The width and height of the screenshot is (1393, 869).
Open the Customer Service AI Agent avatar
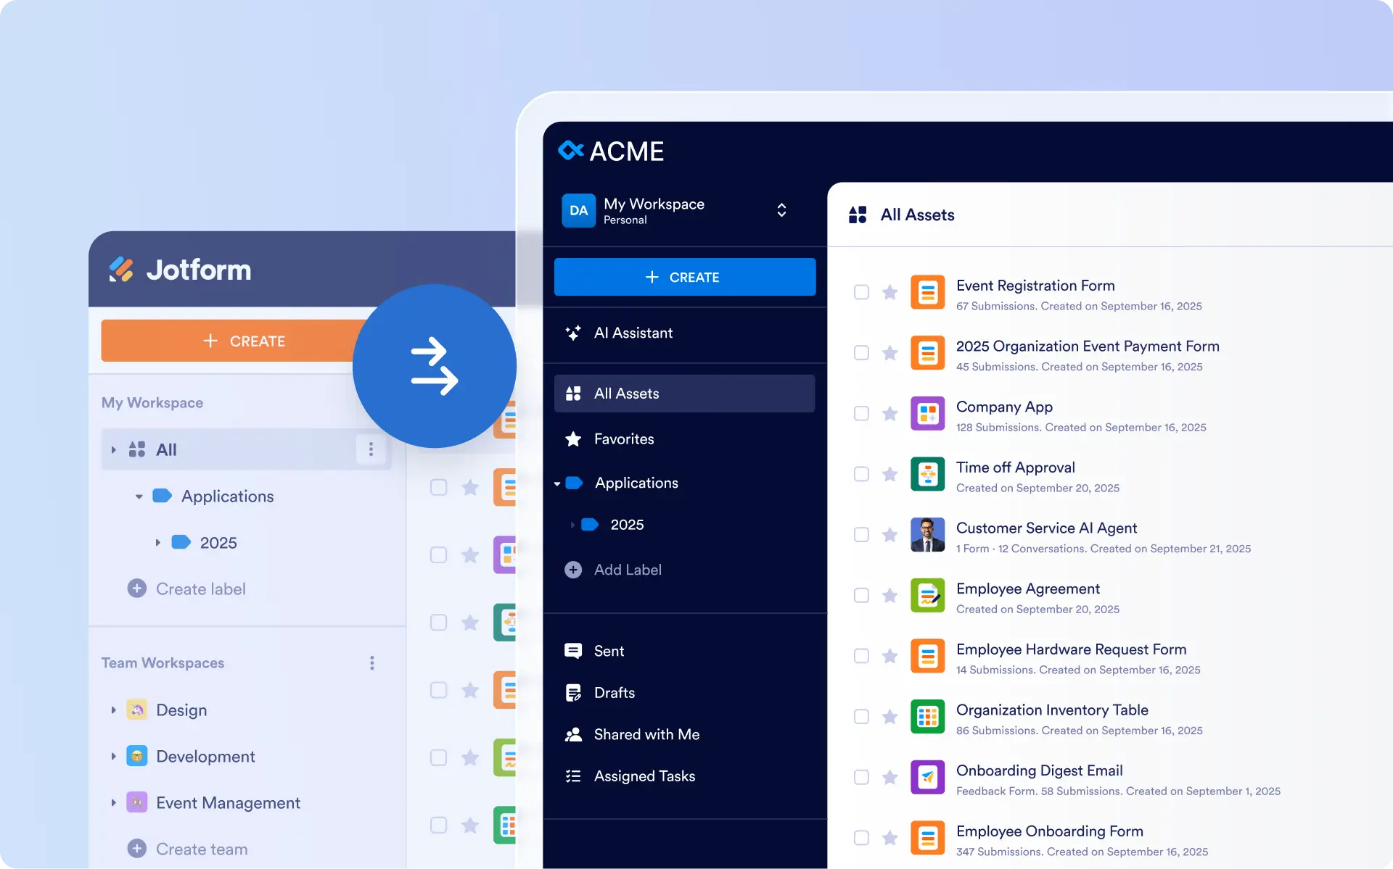click(927, 535)
